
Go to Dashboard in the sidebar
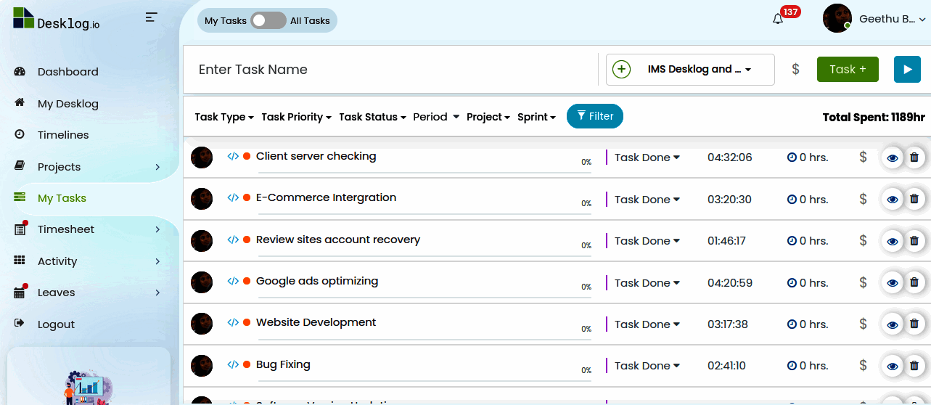pos(67,72)
